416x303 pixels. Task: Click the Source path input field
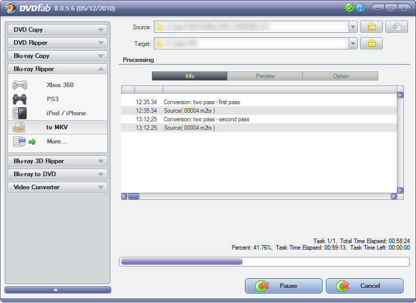(x=251, y=27)
